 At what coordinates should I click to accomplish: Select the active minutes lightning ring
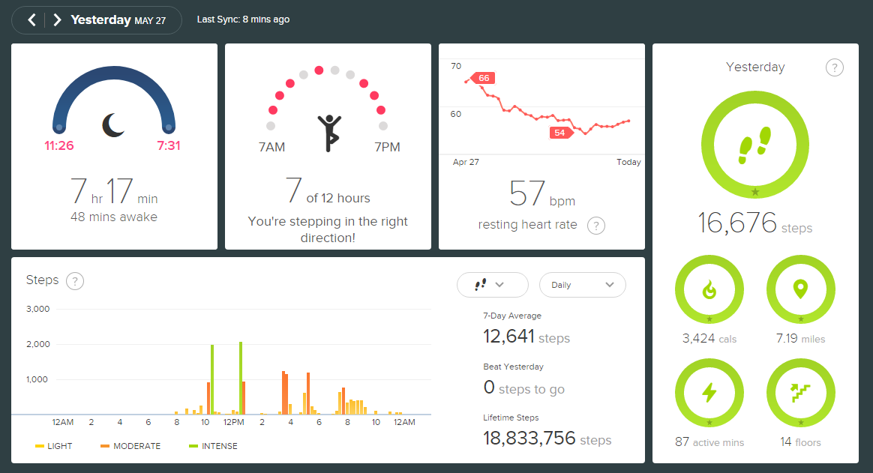[709, 393]
